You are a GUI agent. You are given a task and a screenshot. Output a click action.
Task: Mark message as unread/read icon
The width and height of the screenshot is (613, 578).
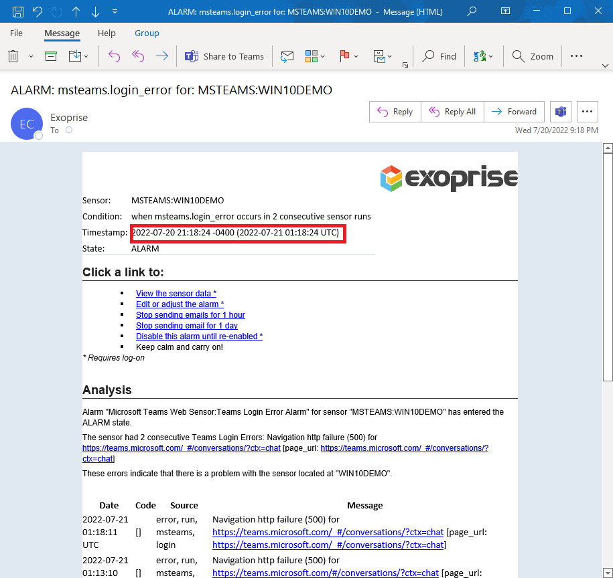click(287, 57)
